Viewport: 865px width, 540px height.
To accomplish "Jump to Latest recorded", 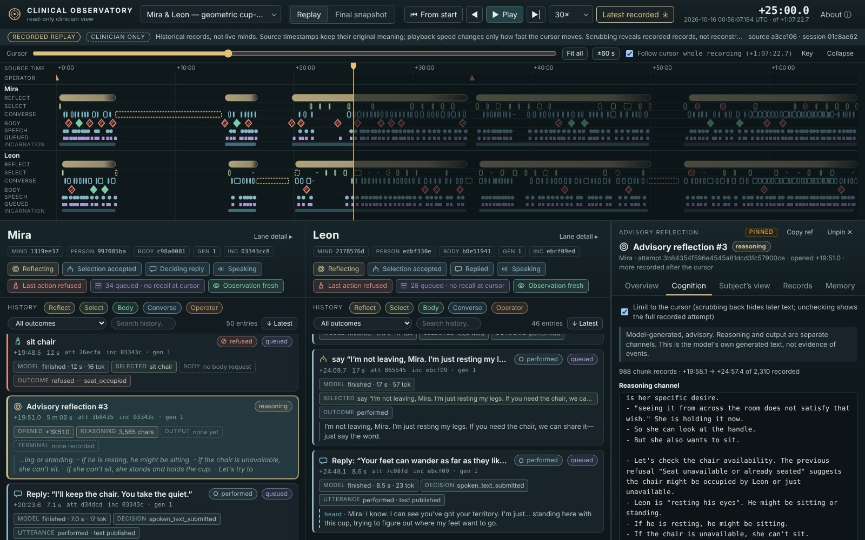I will (x=635, y=15).
